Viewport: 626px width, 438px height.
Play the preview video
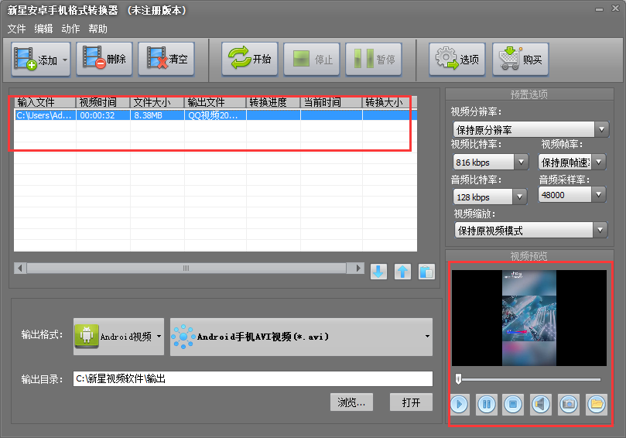pos(460,404)
